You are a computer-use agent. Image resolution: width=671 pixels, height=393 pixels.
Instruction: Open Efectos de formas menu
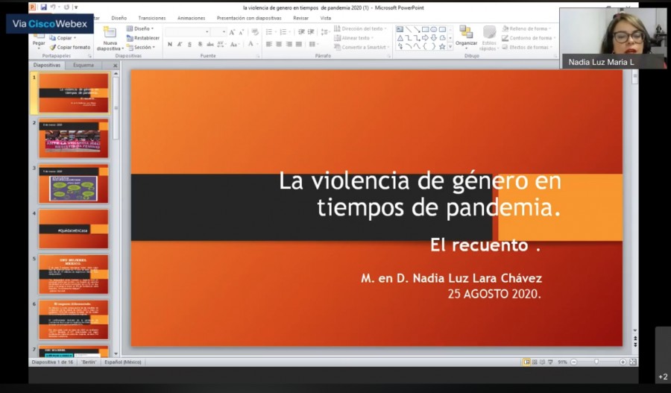528,47
